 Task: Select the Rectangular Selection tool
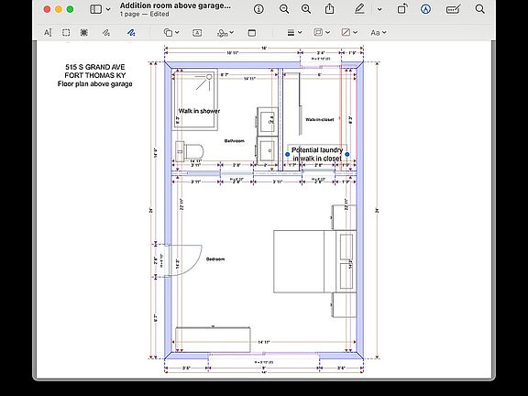(66, 33)
